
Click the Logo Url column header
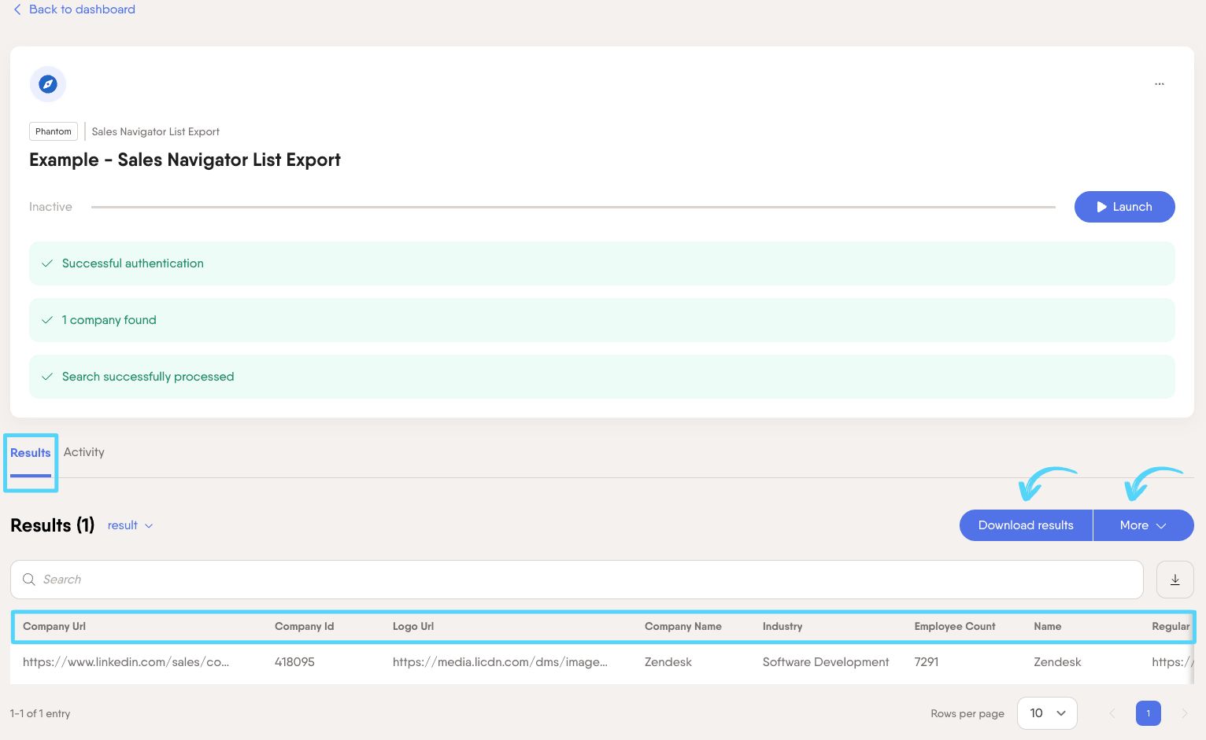click(413, 627)
